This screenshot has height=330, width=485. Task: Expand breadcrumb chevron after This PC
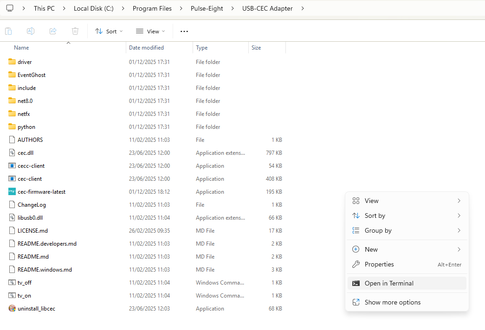pyautogui.click(x=64, y=8)
